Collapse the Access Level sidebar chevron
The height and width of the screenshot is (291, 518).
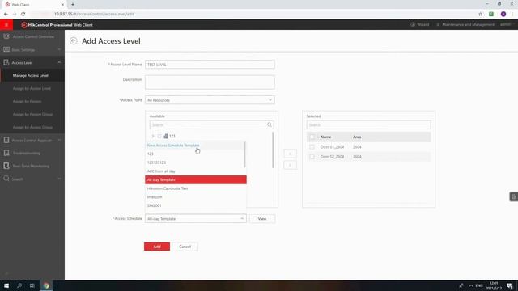(x=59, y=62)
